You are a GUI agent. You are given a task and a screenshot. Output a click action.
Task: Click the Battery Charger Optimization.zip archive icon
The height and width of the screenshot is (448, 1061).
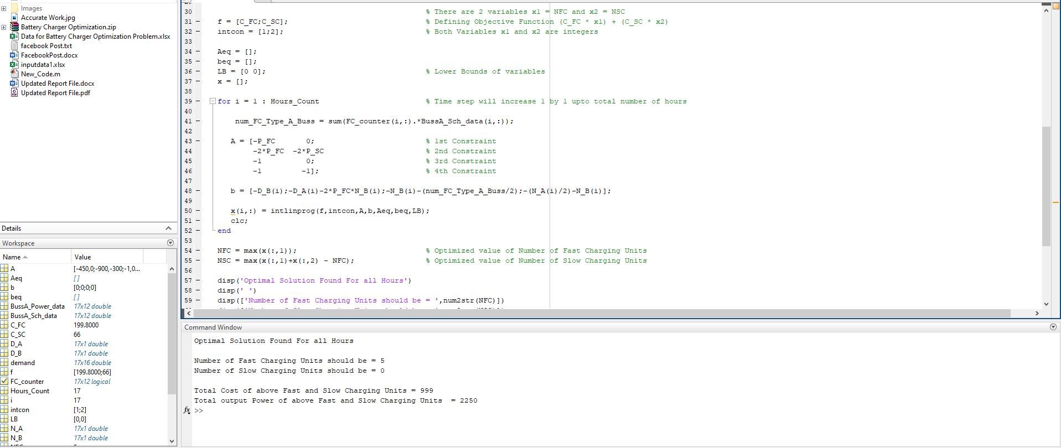pyautogui.click(x=14, y=27)
